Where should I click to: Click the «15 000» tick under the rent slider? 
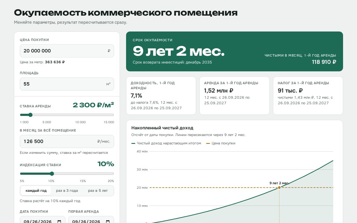click(109, 122)
